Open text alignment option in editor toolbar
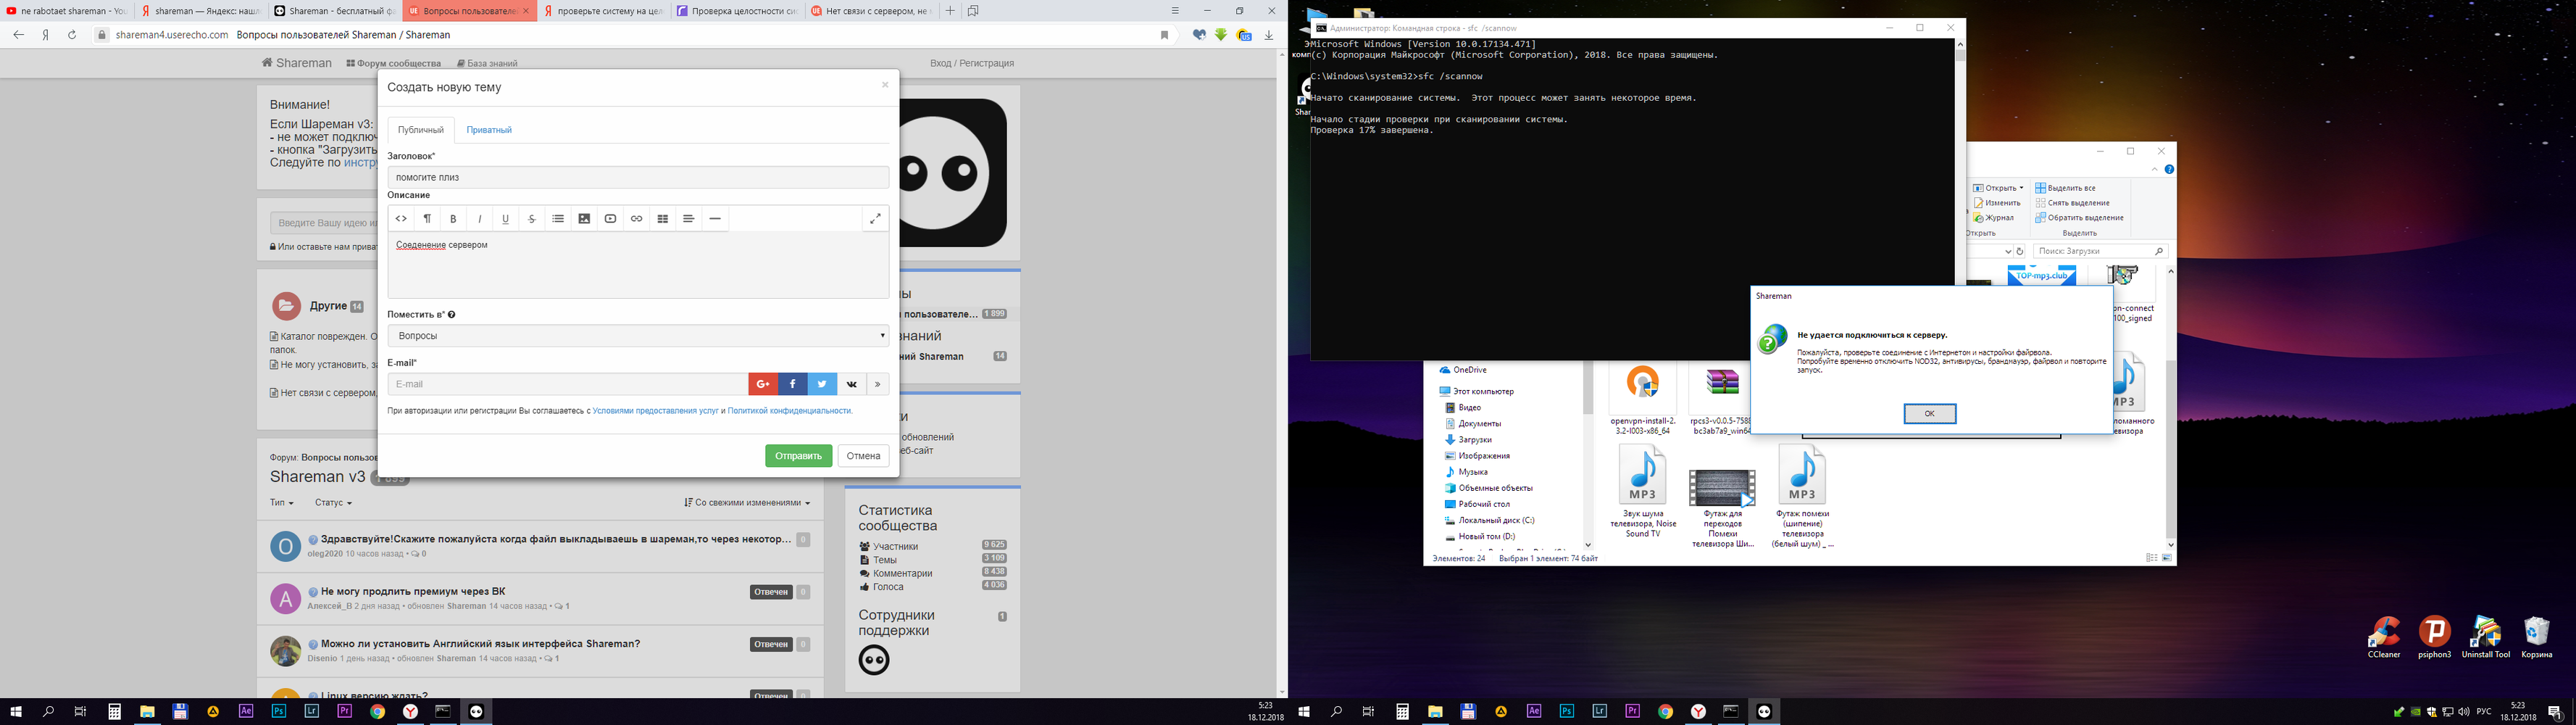The width and height of the screenshot is (2576, 725). (688, 219)
